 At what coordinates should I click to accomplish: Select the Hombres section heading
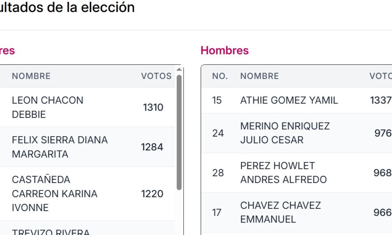coord(225,51)
